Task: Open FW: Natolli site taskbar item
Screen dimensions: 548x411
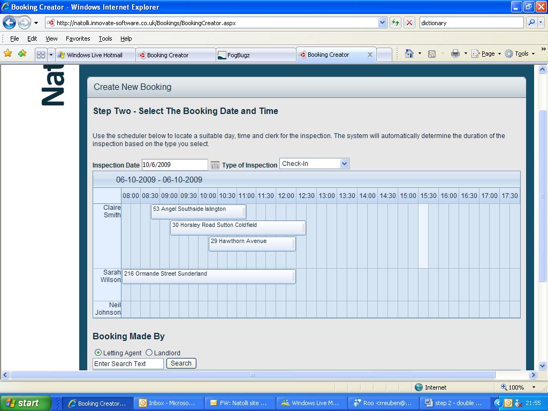Action: 240,403
